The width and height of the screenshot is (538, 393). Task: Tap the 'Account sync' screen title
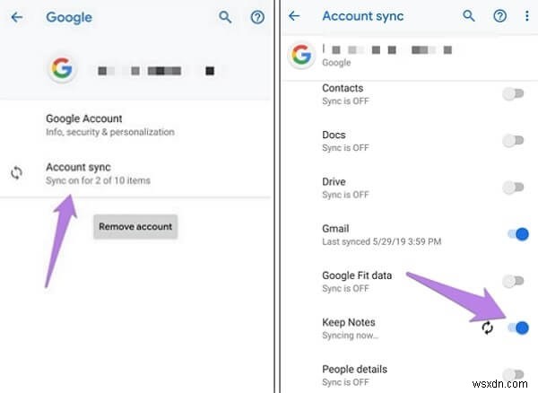(362, 16)
